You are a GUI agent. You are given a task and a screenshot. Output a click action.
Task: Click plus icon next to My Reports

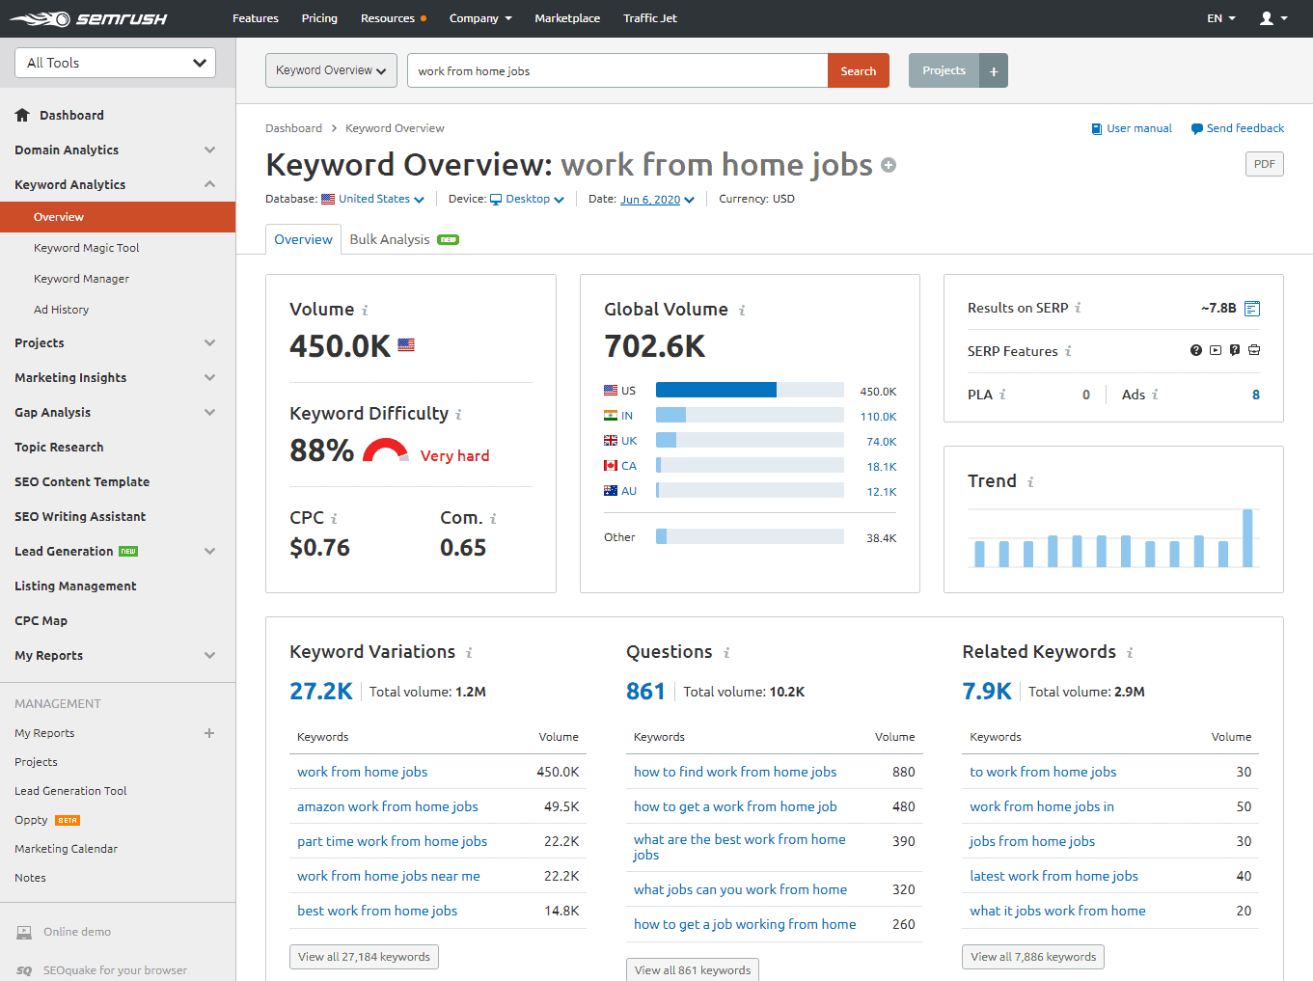pyautogui.click(x=209, y=733)
